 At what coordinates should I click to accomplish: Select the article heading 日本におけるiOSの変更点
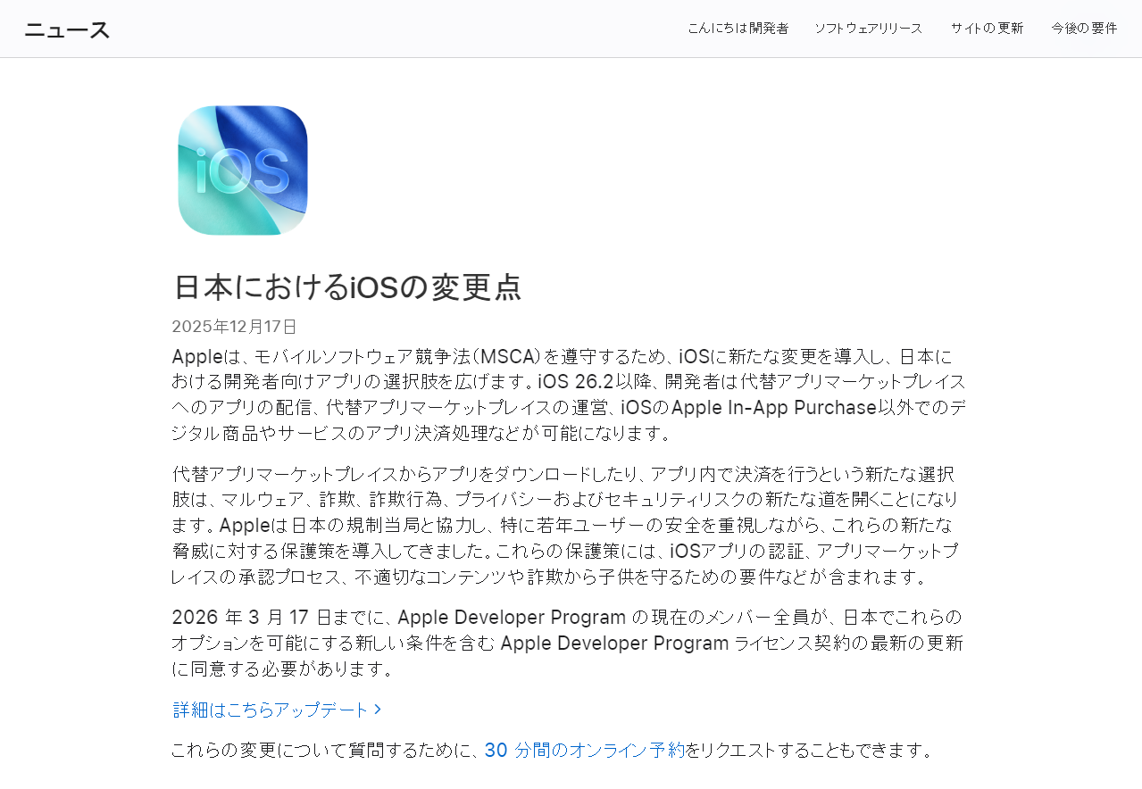point(346,287)
